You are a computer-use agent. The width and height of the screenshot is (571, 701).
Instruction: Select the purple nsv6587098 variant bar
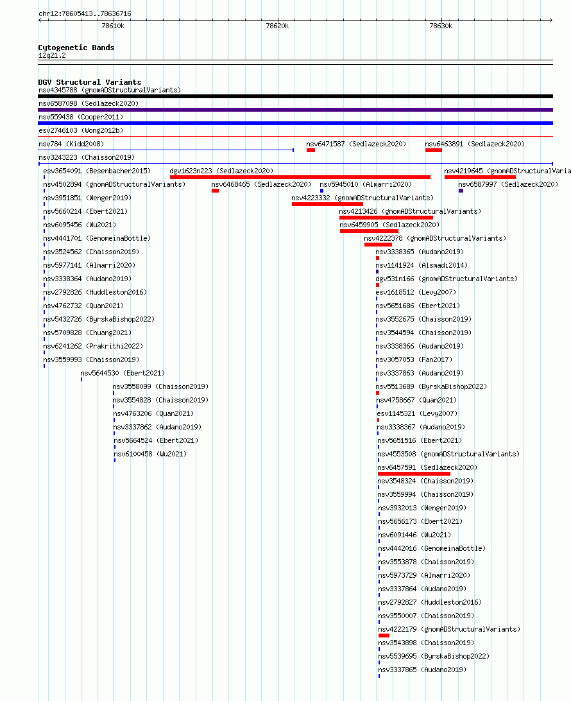(295, 110)
